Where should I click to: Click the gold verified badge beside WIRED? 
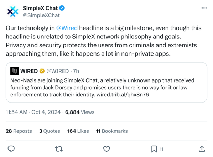point(42,71)
